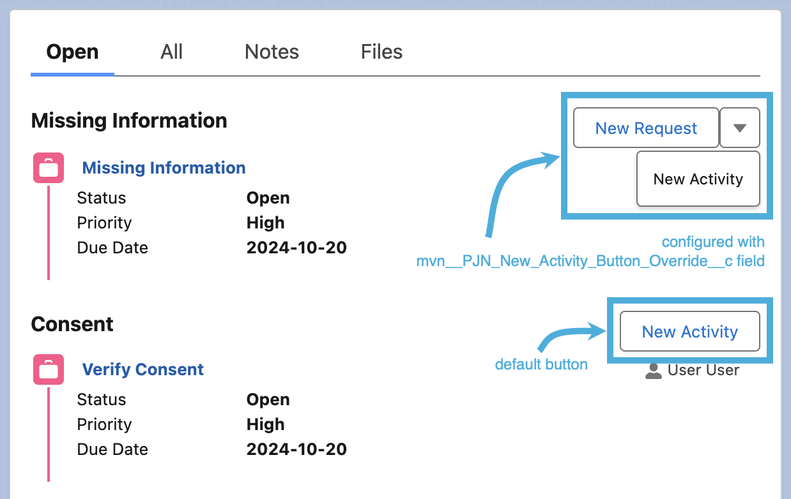Switch to the All tab
791x499 pixels.
171,52
